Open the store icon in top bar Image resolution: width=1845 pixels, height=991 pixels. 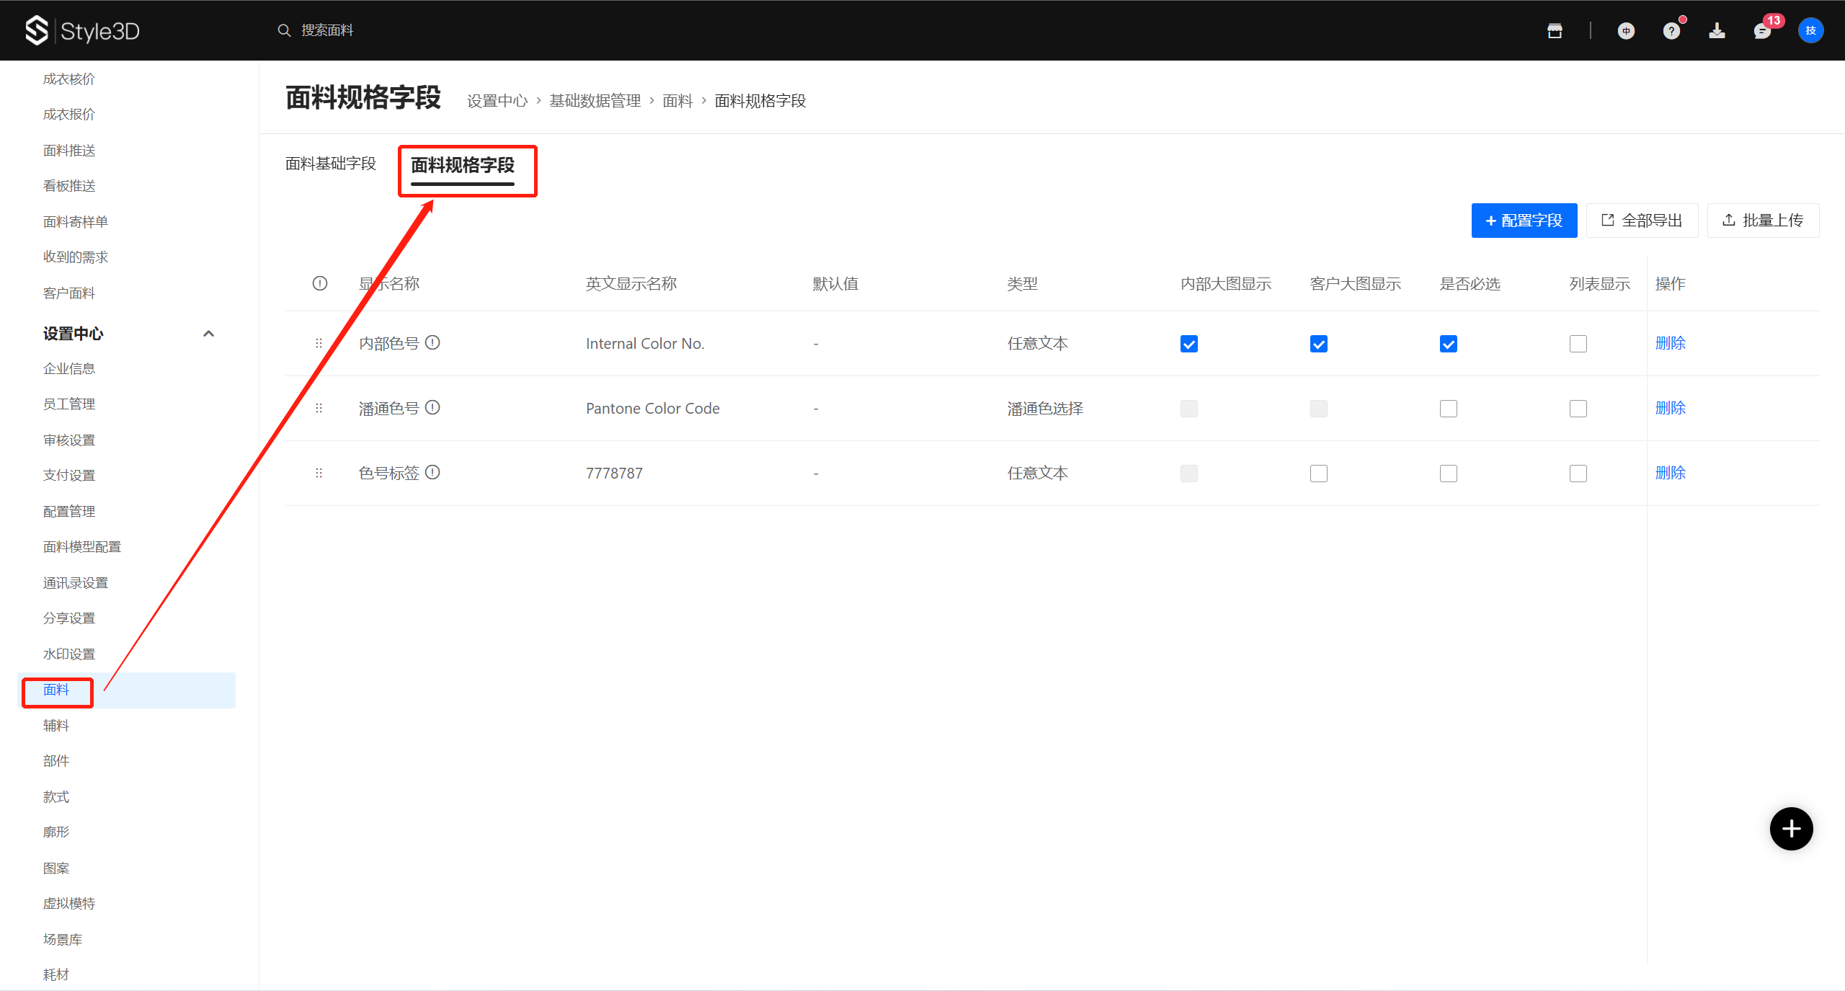click(x=1555, y=30)
